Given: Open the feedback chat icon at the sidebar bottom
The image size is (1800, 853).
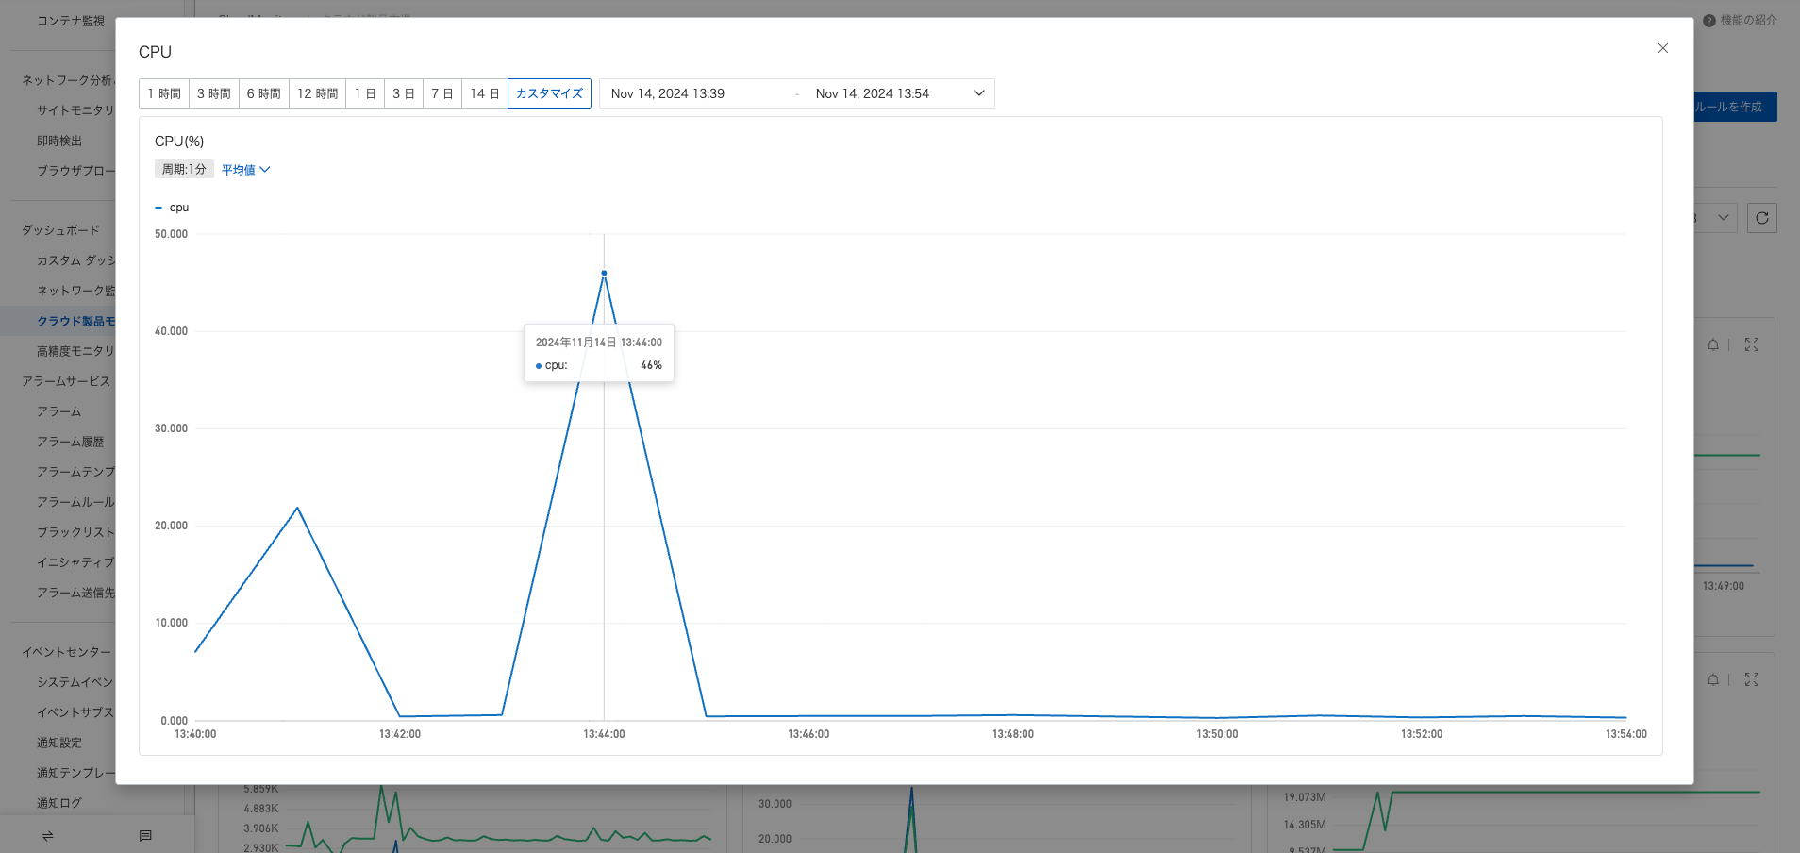Looking at the screenshot, I should (145, 836).
